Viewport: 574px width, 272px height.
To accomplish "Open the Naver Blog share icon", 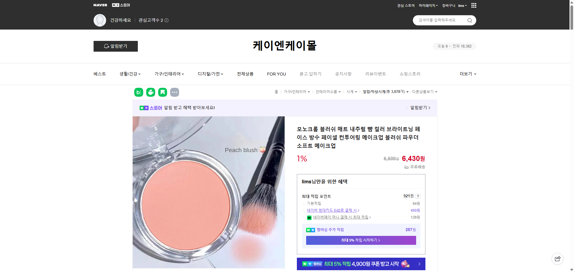I will point(138,92).
